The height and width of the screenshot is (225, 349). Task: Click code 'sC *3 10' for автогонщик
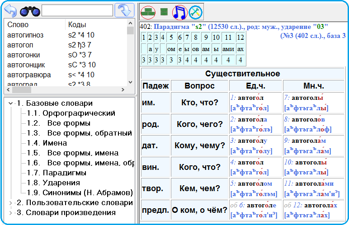pyautogui.click(x=82, y=65)
